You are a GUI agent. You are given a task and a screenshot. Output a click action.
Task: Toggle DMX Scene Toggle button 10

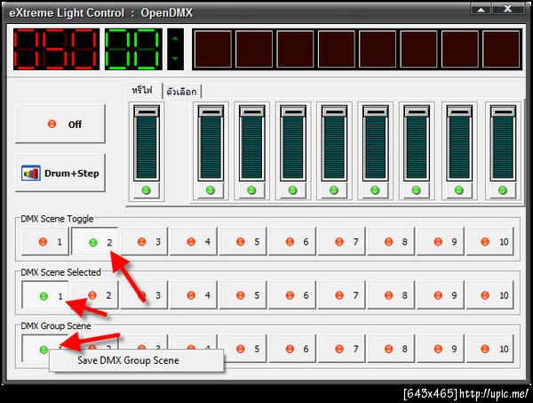click(489, 242)
